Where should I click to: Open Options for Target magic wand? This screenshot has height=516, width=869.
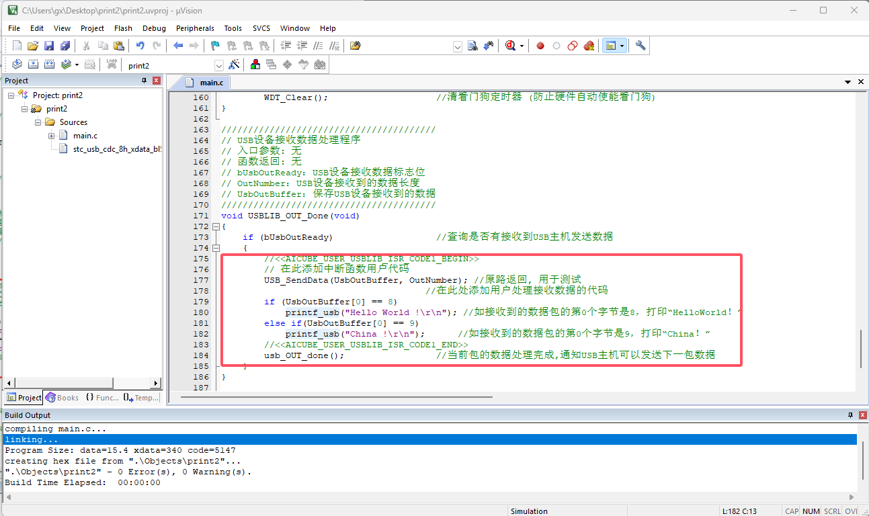click(x=234, y=64)
